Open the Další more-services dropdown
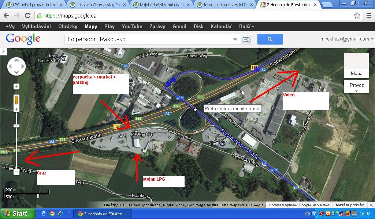This screenshot has width=375, height=219. 246,27
